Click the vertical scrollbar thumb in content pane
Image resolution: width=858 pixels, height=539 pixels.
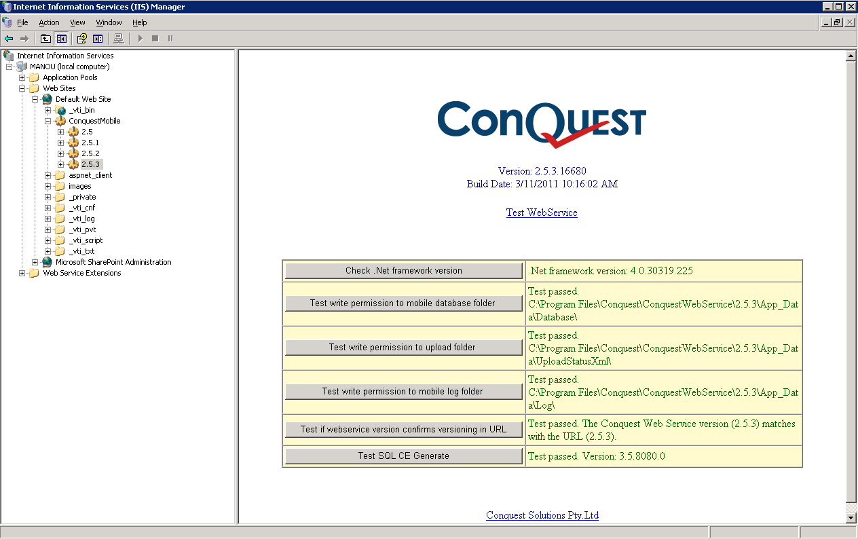point(851,282)
